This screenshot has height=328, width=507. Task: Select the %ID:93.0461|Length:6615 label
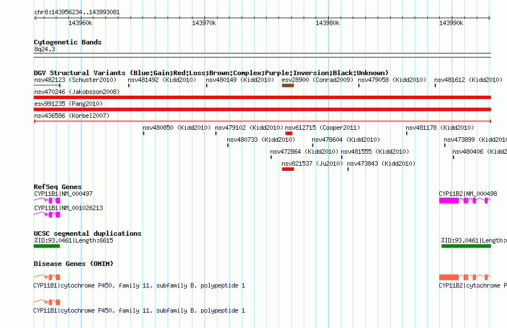(x=73, y=240)
